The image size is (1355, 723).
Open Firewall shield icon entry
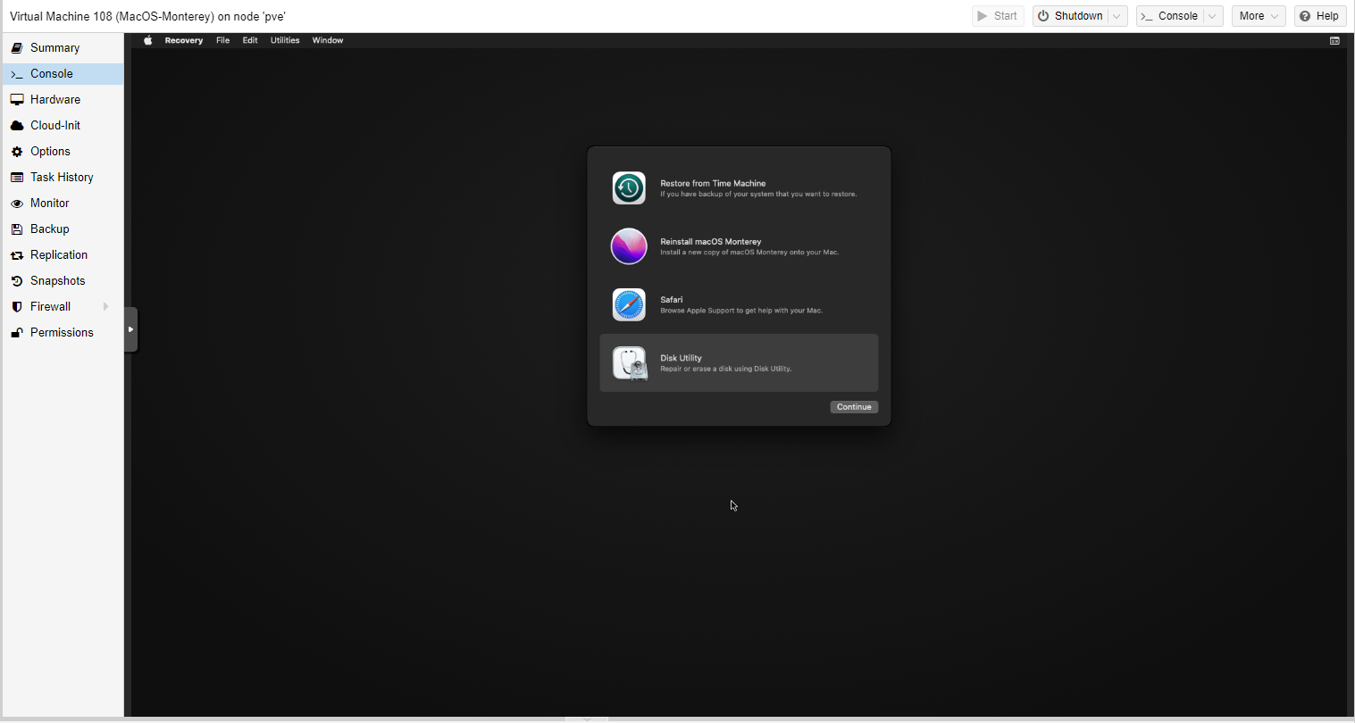[17, 307]
